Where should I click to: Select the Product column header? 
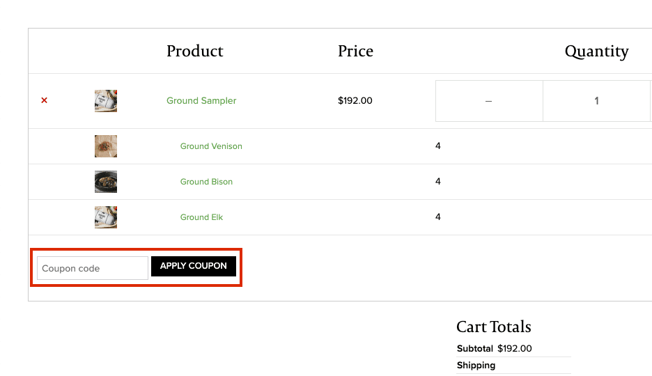194,51
